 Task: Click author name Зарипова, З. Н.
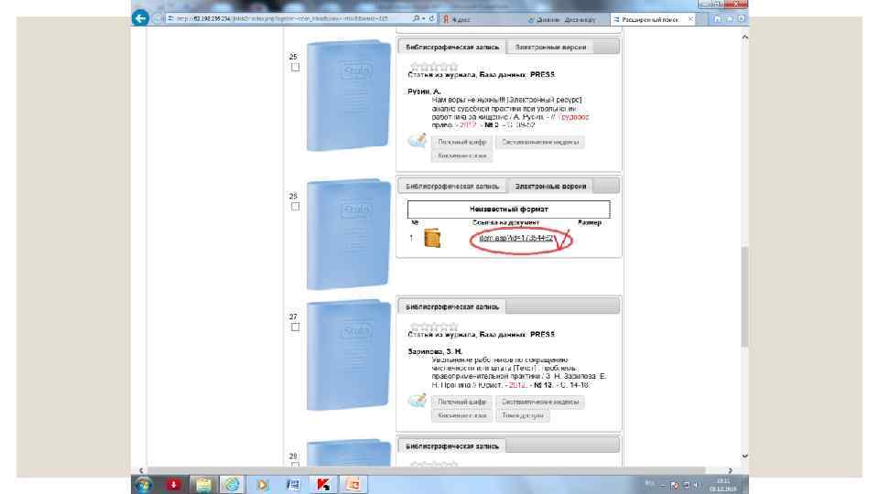[x=434, y=351]
